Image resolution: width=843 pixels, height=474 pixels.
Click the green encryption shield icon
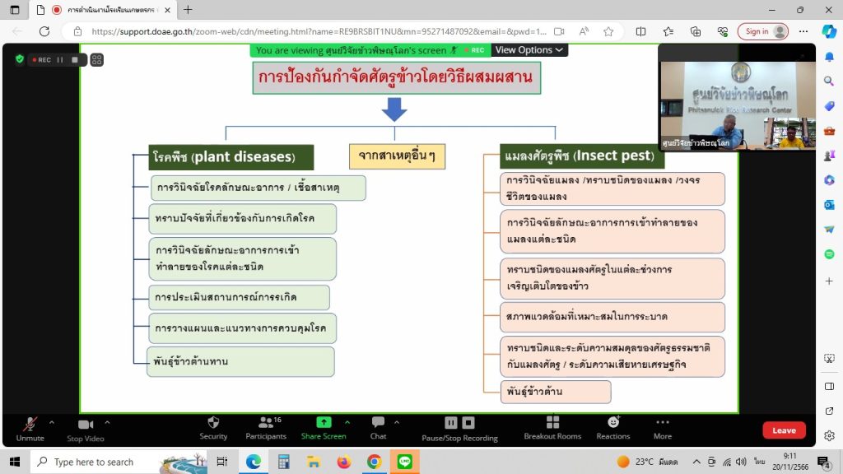(19, 59)
